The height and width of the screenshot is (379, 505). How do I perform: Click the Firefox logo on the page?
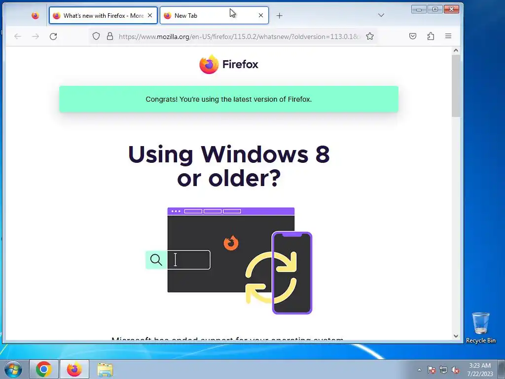pyautogui.click(x=229, y=65)
